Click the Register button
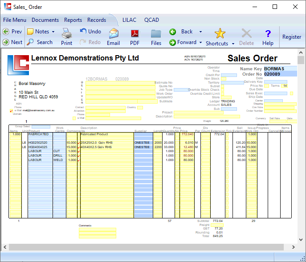The image size is (306, 262). pyautogui.click(x=292, y=37)
